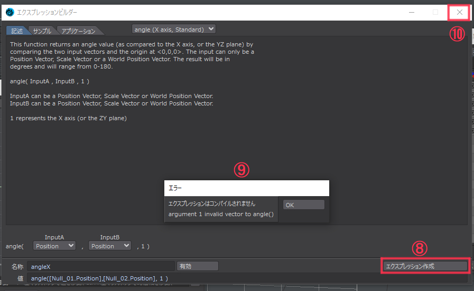Dismiss the error dialog with OK
Screen dimensions: 474x291
click(x=303, y=205)
